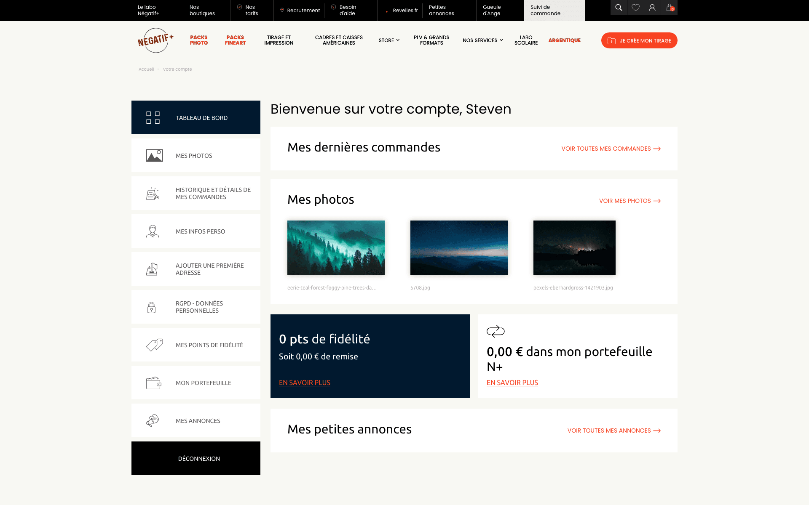This screenshot has height=505, width=809.
Task: Click the wallet icon for Mon Portefeuille
Action: (153, 383)
